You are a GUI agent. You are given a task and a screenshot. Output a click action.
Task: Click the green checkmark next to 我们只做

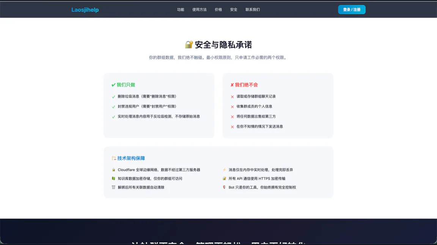[x=113, y=85]
